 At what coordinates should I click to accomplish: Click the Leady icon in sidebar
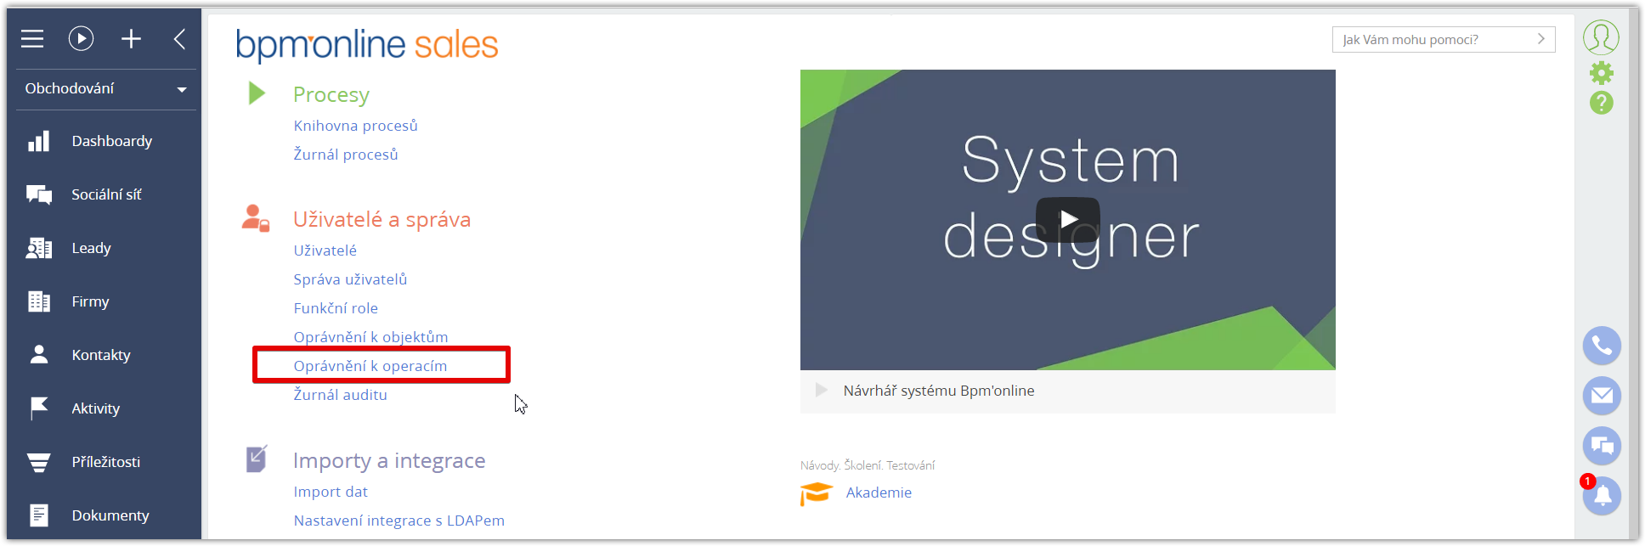tap(39, 248)
